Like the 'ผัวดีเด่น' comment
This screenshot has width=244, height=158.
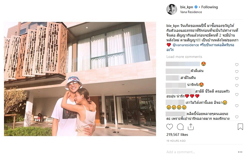tap(237, 72)
